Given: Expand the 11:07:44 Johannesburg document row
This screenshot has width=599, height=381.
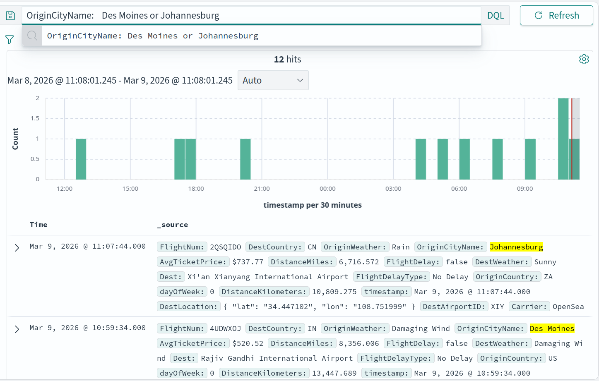Looking at the screenshot, I should pyautogui.click(x=17, y=248).
